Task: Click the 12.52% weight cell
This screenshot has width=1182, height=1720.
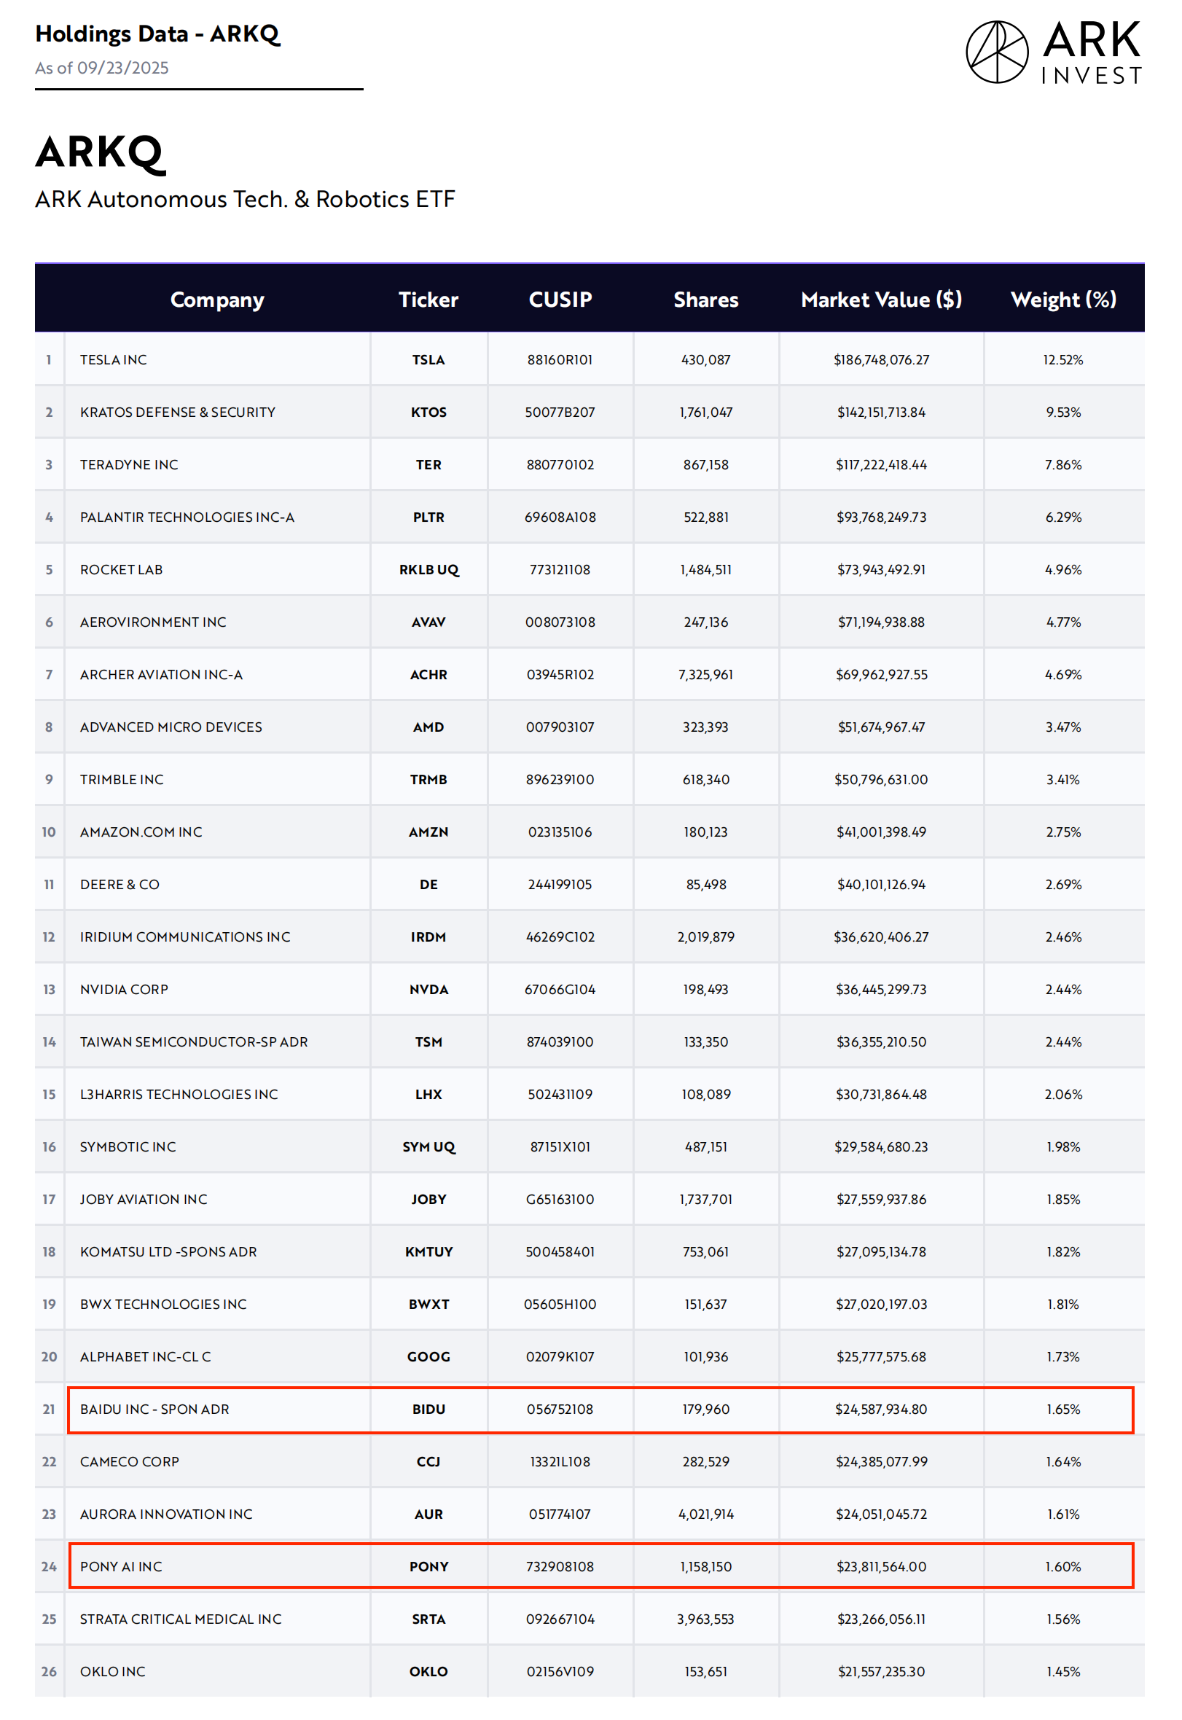Action: (1063, 360)
